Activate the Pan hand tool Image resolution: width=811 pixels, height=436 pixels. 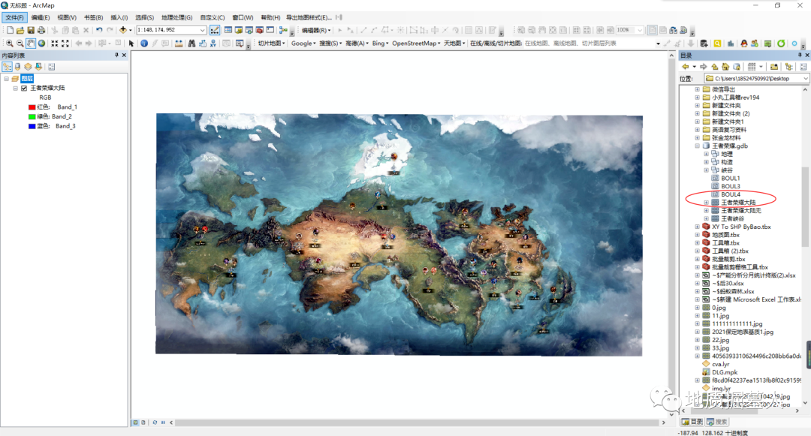coord(31,44)
